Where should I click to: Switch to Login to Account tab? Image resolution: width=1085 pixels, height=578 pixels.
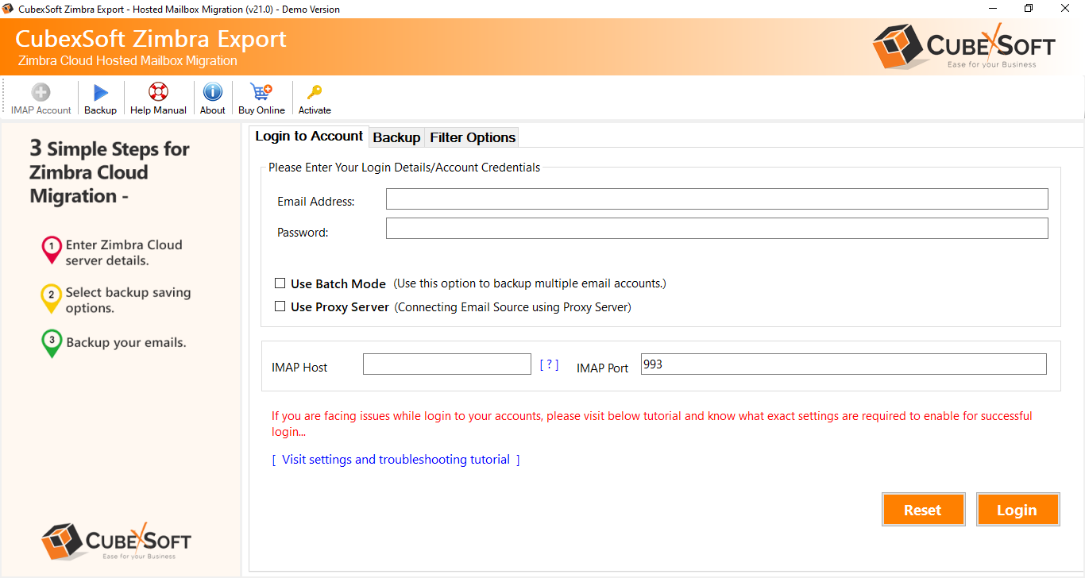[x=309, y=136]
